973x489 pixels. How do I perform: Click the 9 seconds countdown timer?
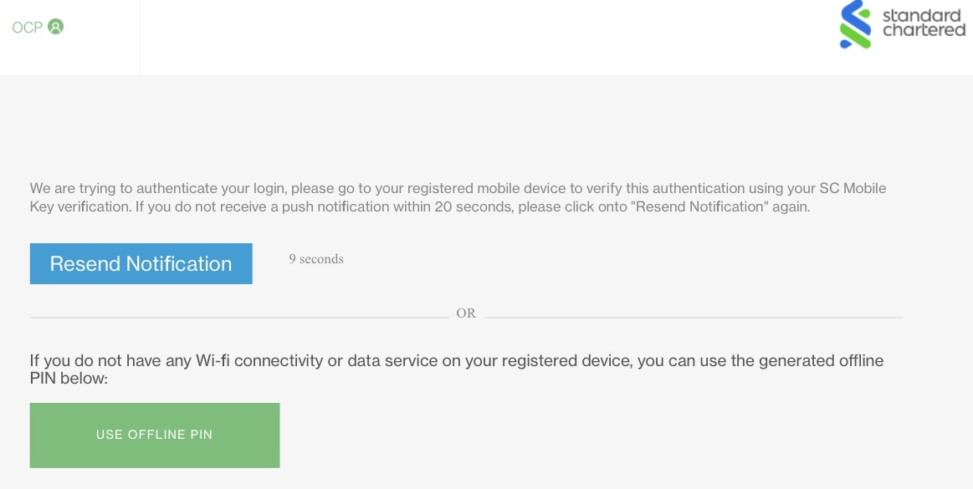tap(315, 259)
